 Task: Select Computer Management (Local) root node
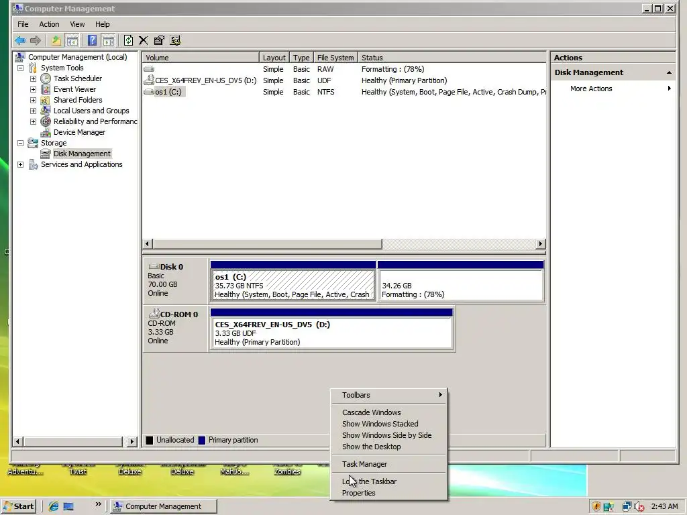pos(78,57)
